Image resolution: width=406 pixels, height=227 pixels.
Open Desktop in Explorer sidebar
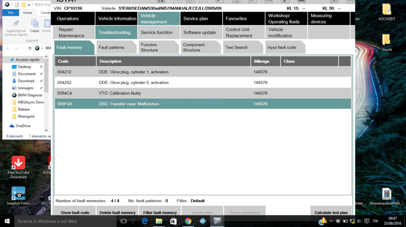[24, 67]
